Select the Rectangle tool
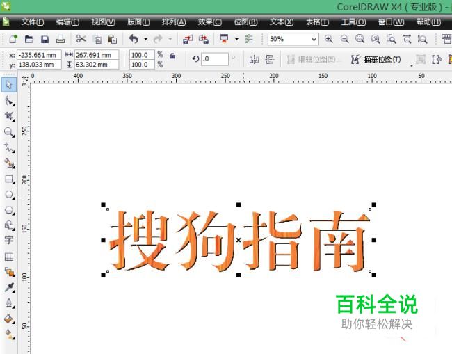The width and height of the screenshot is (452, 354). [9, 179]
